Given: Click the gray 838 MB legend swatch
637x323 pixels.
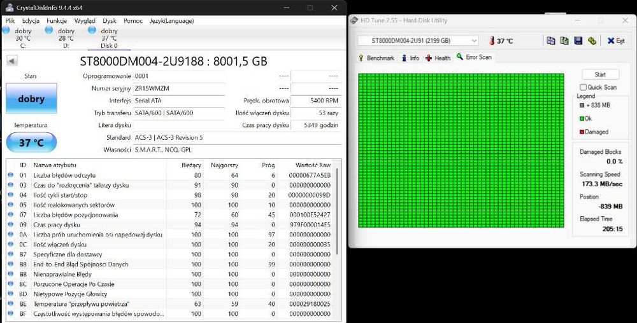Looking at the screenshot, I should 582,105.
